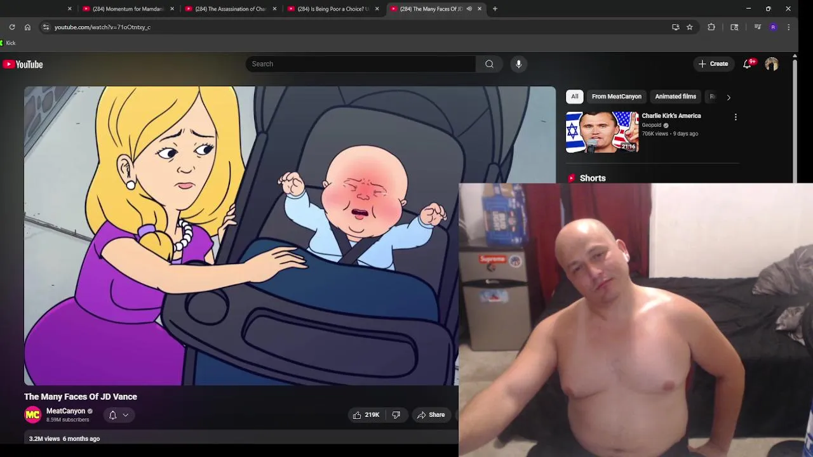Switch to Momentum for Mamdani tab
The image size is (813, 457).
coord(128,9)
